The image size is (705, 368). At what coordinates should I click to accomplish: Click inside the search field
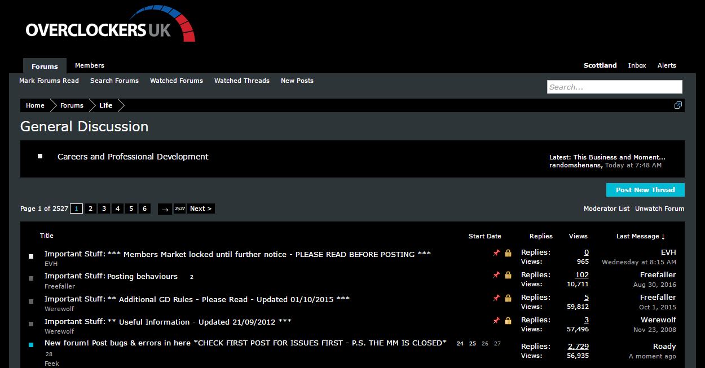614,86
